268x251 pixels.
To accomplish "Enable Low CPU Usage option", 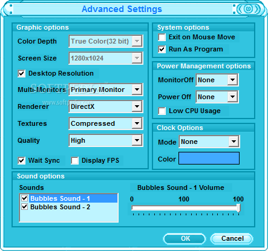I will pos(162,111).
